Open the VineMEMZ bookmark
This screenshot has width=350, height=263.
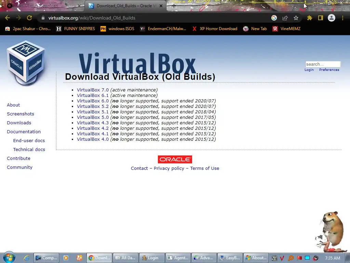[287, 29]
